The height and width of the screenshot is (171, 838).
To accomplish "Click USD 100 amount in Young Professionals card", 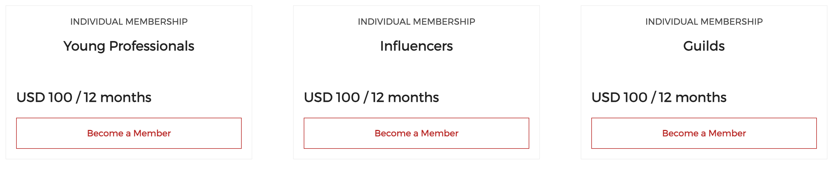I will tap(45, 97).
